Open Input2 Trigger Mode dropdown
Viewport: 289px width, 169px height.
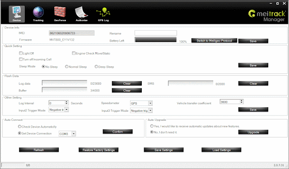click(66, 110)
